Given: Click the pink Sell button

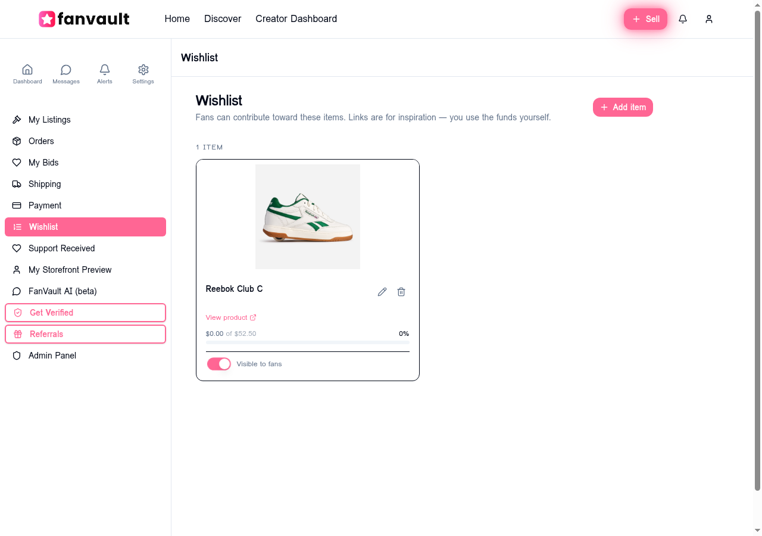Looking at the screenshot, I should [x=645, y=18].
